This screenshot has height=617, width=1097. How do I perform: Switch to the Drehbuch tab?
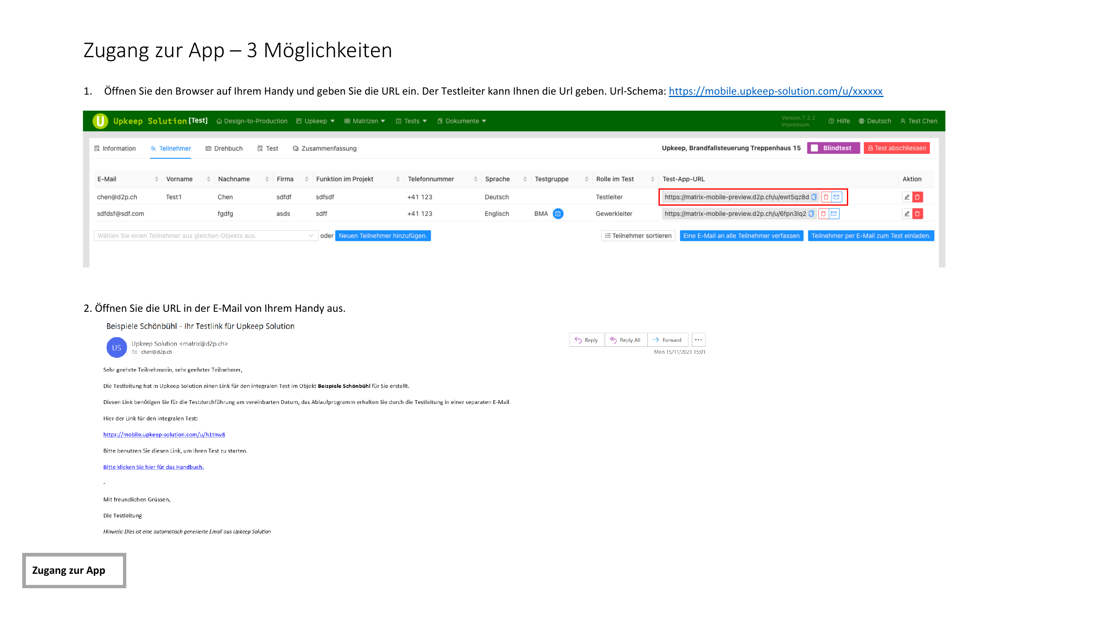point(224,148)
